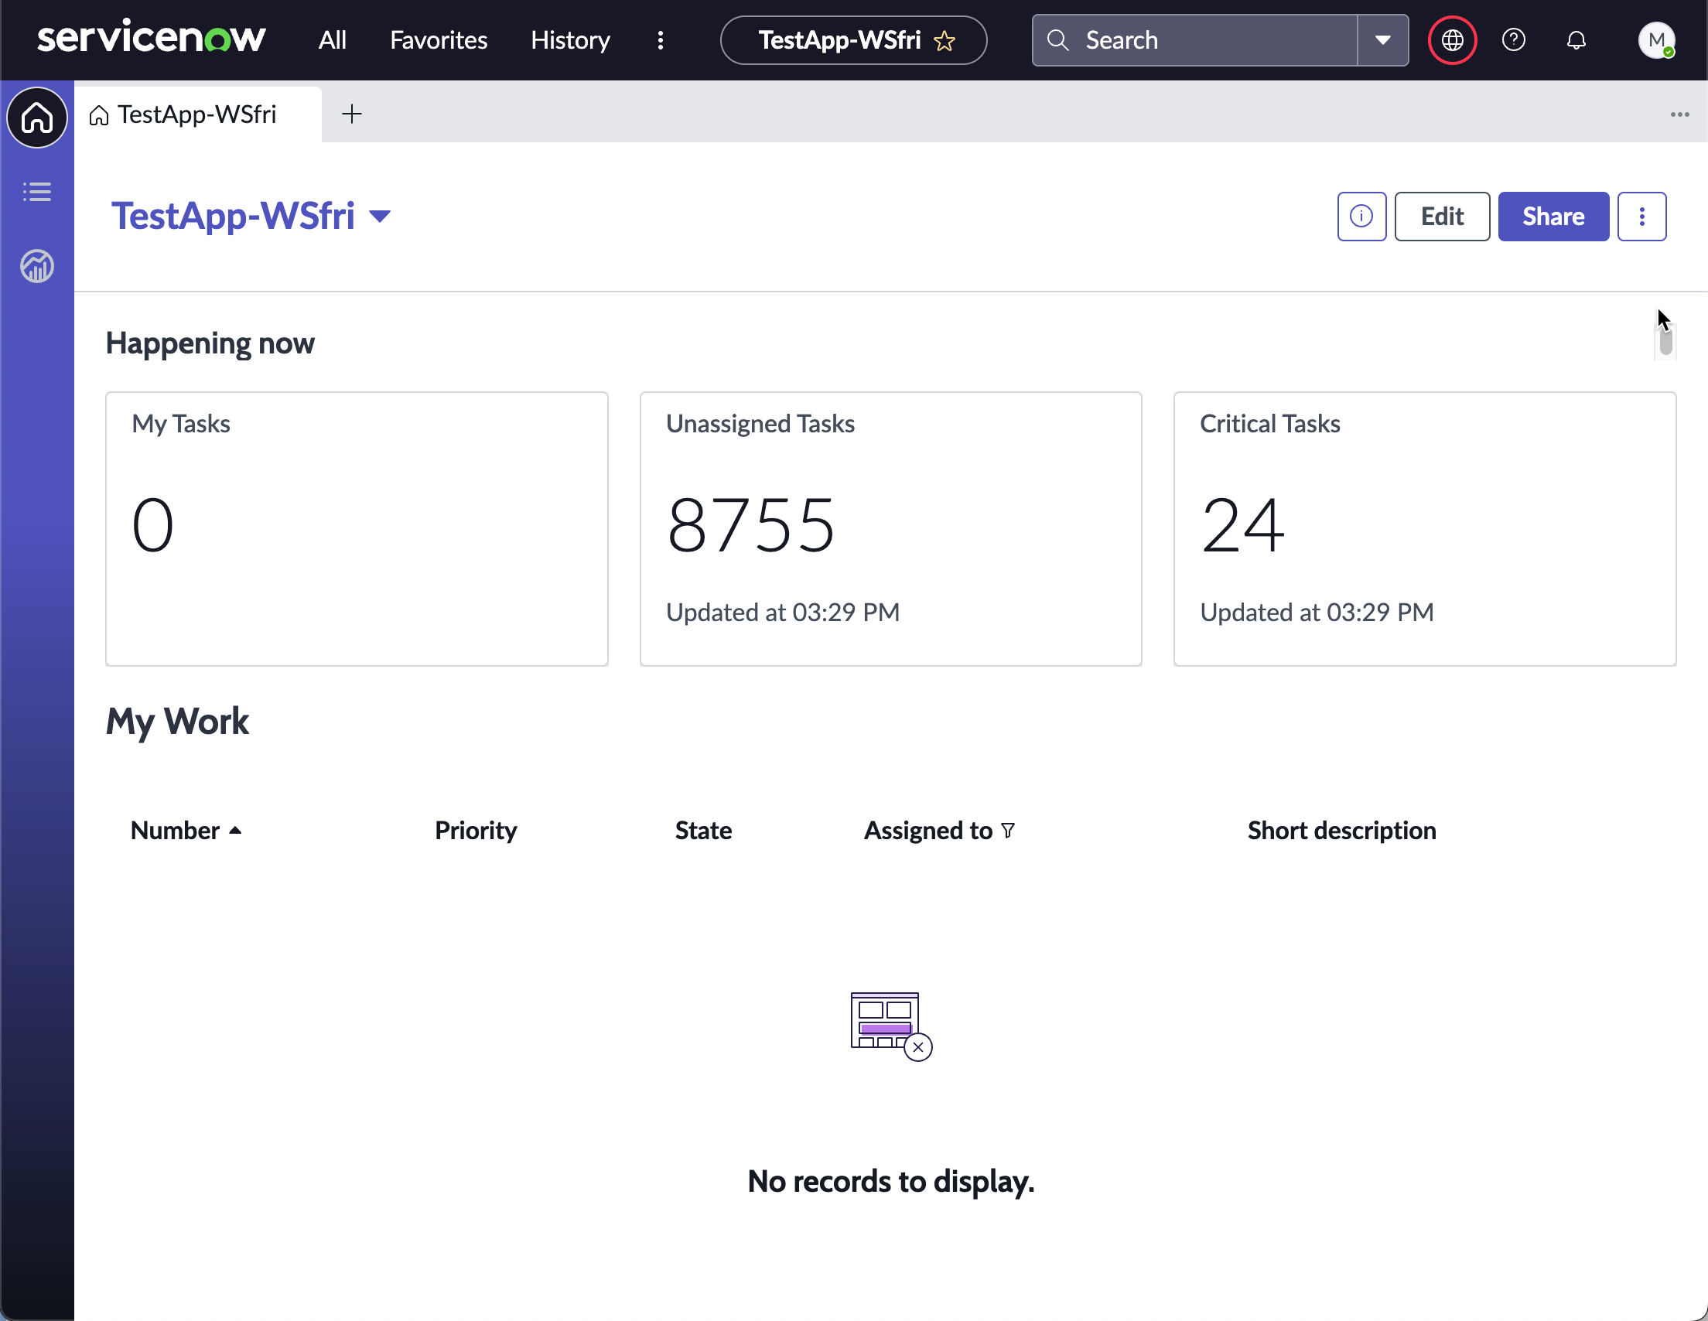
Task: Select the TestApp-WSfri tab
Action: [x=197, y=114]
